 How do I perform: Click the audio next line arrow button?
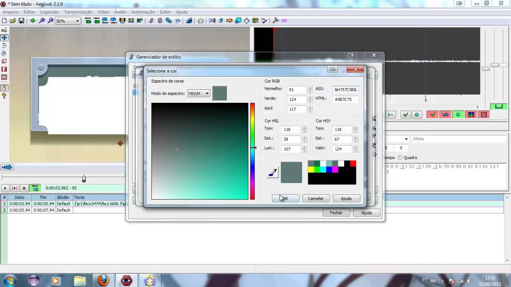click(x=417, y=114)
